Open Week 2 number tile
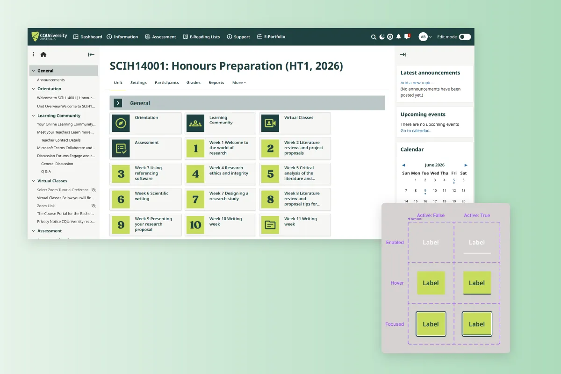The image size is (561, 374). (x=270, y=148)
